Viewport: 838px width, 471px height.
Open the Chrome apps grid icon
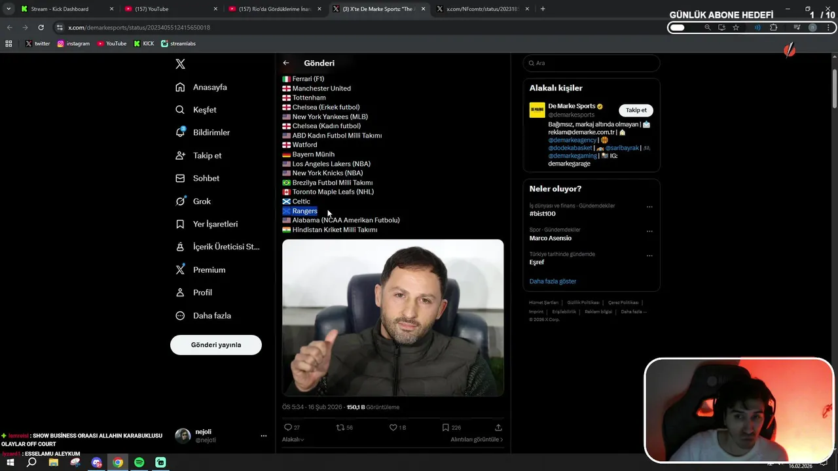9,44
